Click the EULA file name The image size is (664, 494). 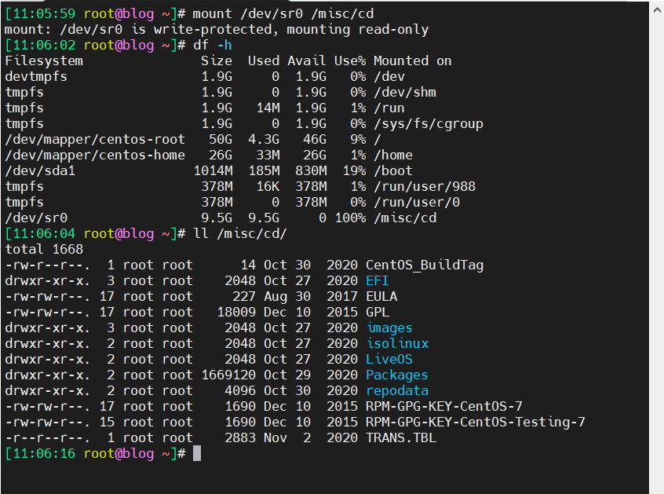point(381,296)
